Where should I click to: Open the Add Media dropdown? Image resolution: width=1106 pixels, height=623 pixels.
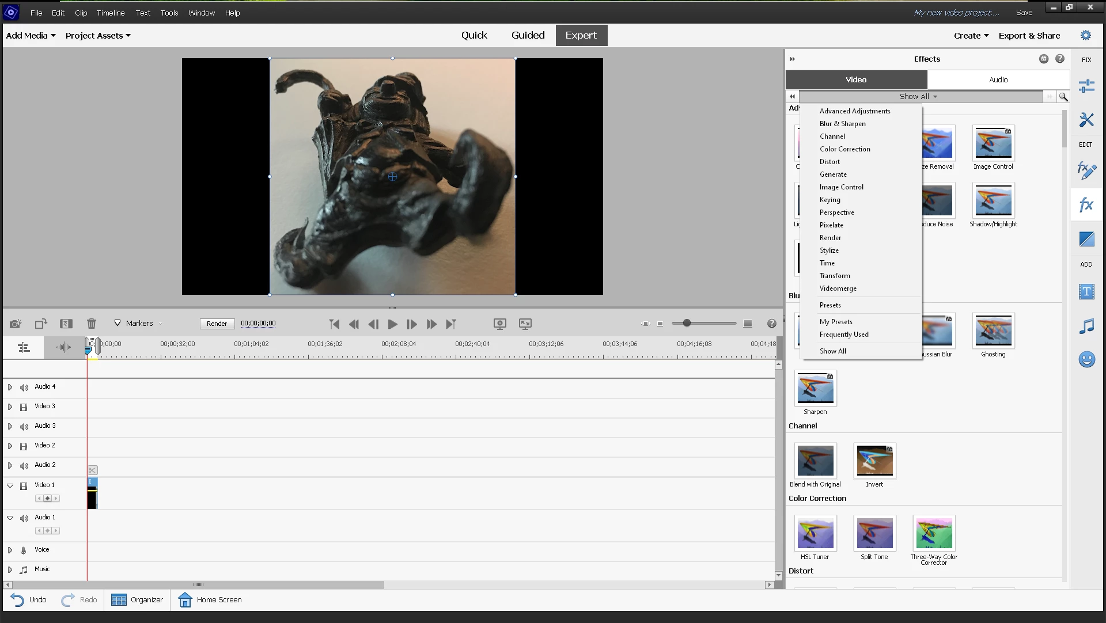(x=31, y=36)
